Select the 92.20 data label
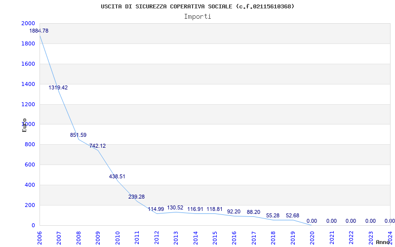The width and height of the screenshot is (395, 247). pos(234,212)
